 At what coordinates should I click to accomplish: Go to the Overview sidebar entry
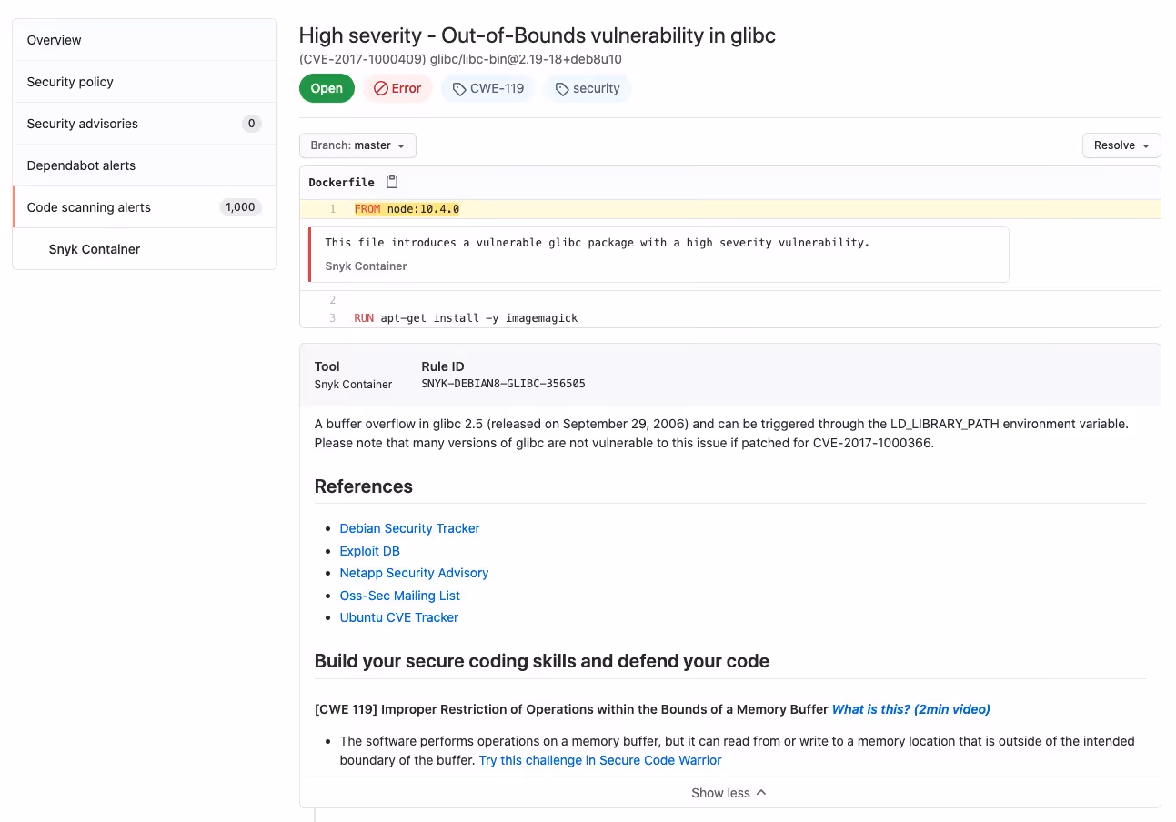coord(54,40)
